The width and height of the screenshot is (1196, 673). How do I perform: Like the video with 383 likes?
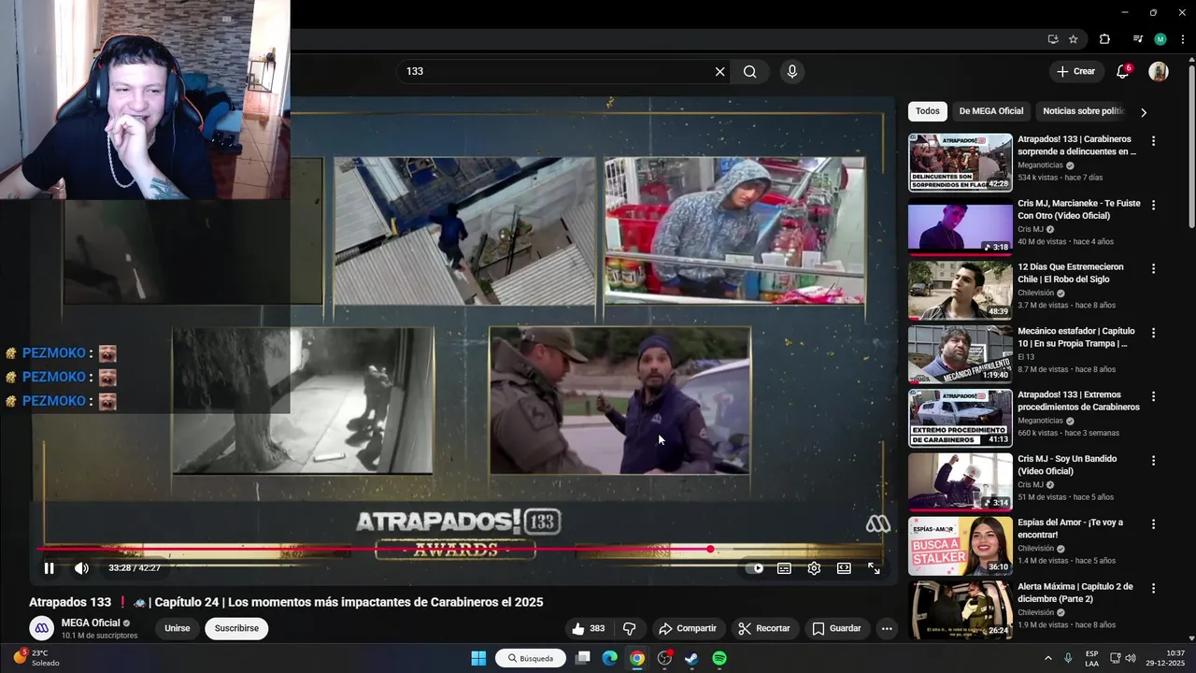coord(589,629)
